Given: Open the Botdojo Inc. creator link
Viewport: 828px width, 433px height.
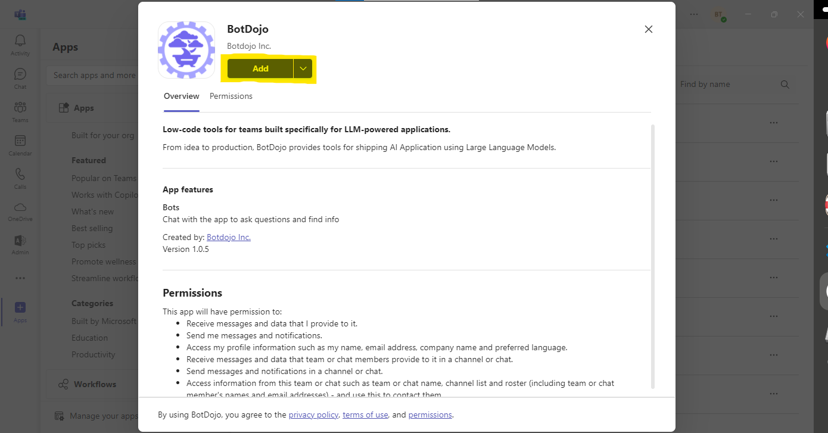Looking at the screenshot, I should click(x=229, y=237).
